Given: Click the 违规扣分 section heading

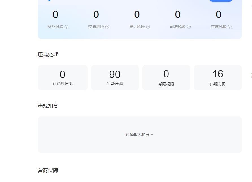Looking at the screenshot, I should point(48,105).
